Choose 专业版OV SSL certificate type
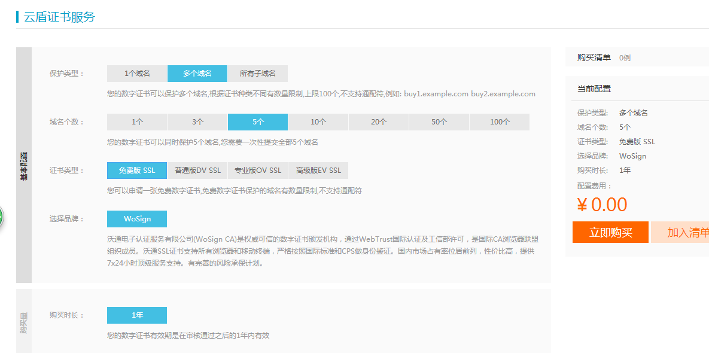Image resolution: width=709 pixels, height=353 pixels. pos(258,171)
